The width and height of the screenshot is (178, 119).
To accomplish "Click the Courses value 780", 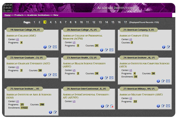I will click(42, 104).
